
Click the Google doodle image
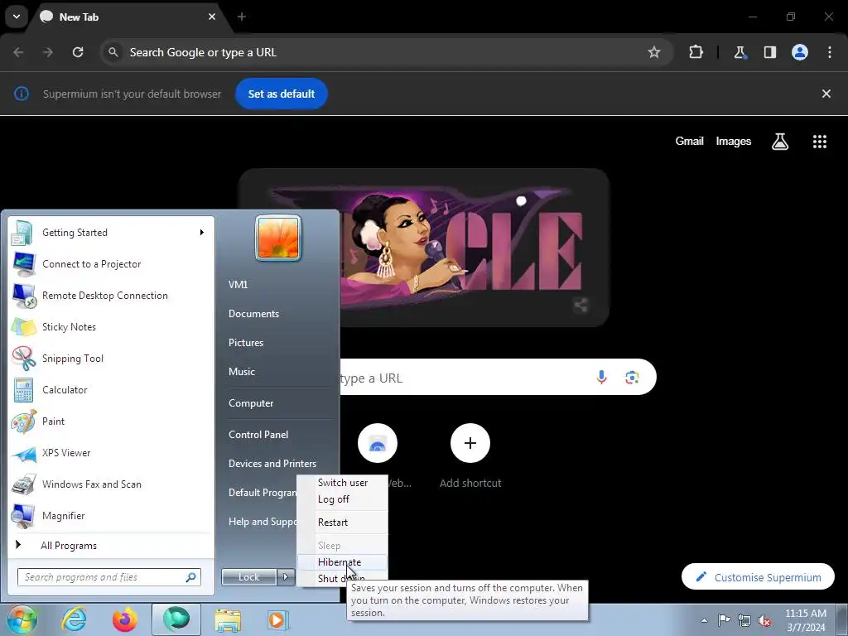pos(425,247)
